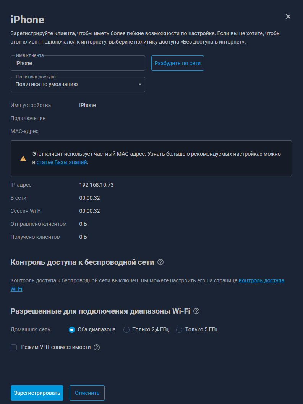Screen dimensions: 303x404
Task: Click the help icon beside Режим VHT-совместимости
Action: [97, 347]
